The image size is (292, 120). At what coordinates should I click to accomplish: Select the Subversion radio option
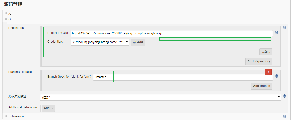6,116
